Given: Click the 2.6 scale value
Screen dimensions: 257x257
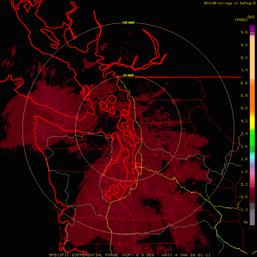Looking at the screenshot, I should [x=244, y=146].
